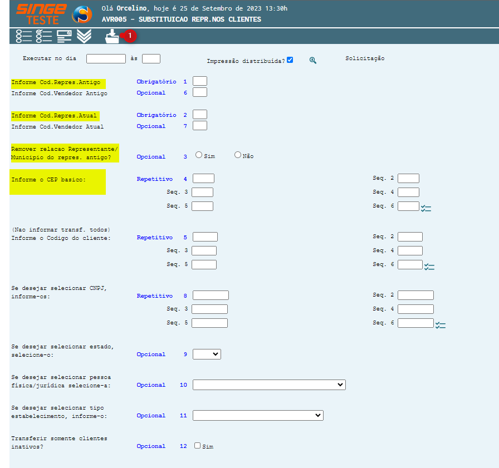Click the Cod.Repres.Antigo input field

[200, 81]
